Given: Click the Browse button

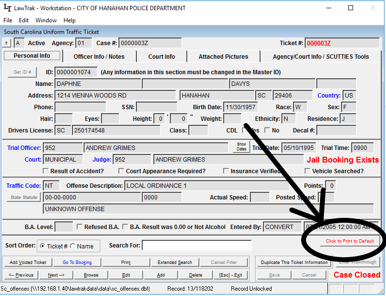Looking at the screenshot, I should point(91,275).
